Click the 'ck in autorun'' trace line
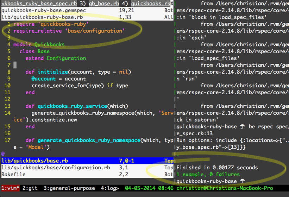The height and width of the screenshot is (197, 289). [197, 120]
